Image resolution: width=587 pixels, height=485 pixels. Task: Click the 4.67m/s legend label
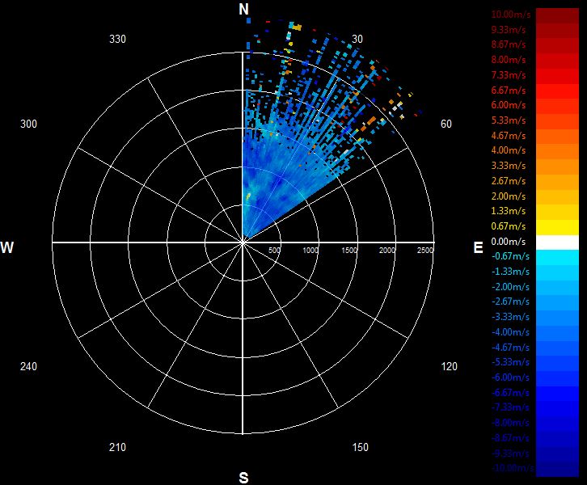tap(509, 136)
